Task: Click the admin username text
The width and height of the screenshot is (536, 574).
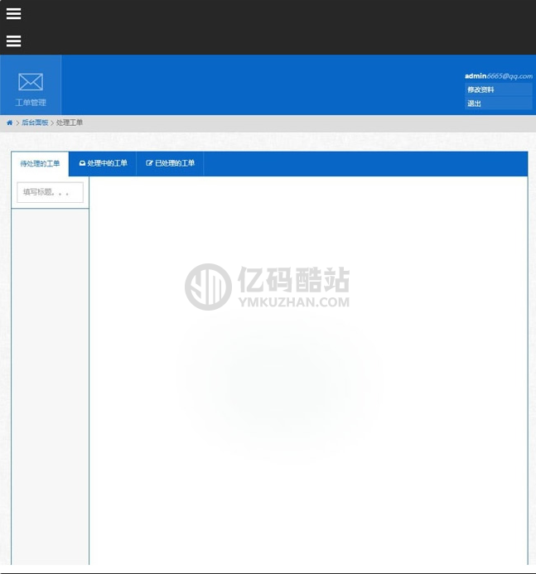Action: 476,76
